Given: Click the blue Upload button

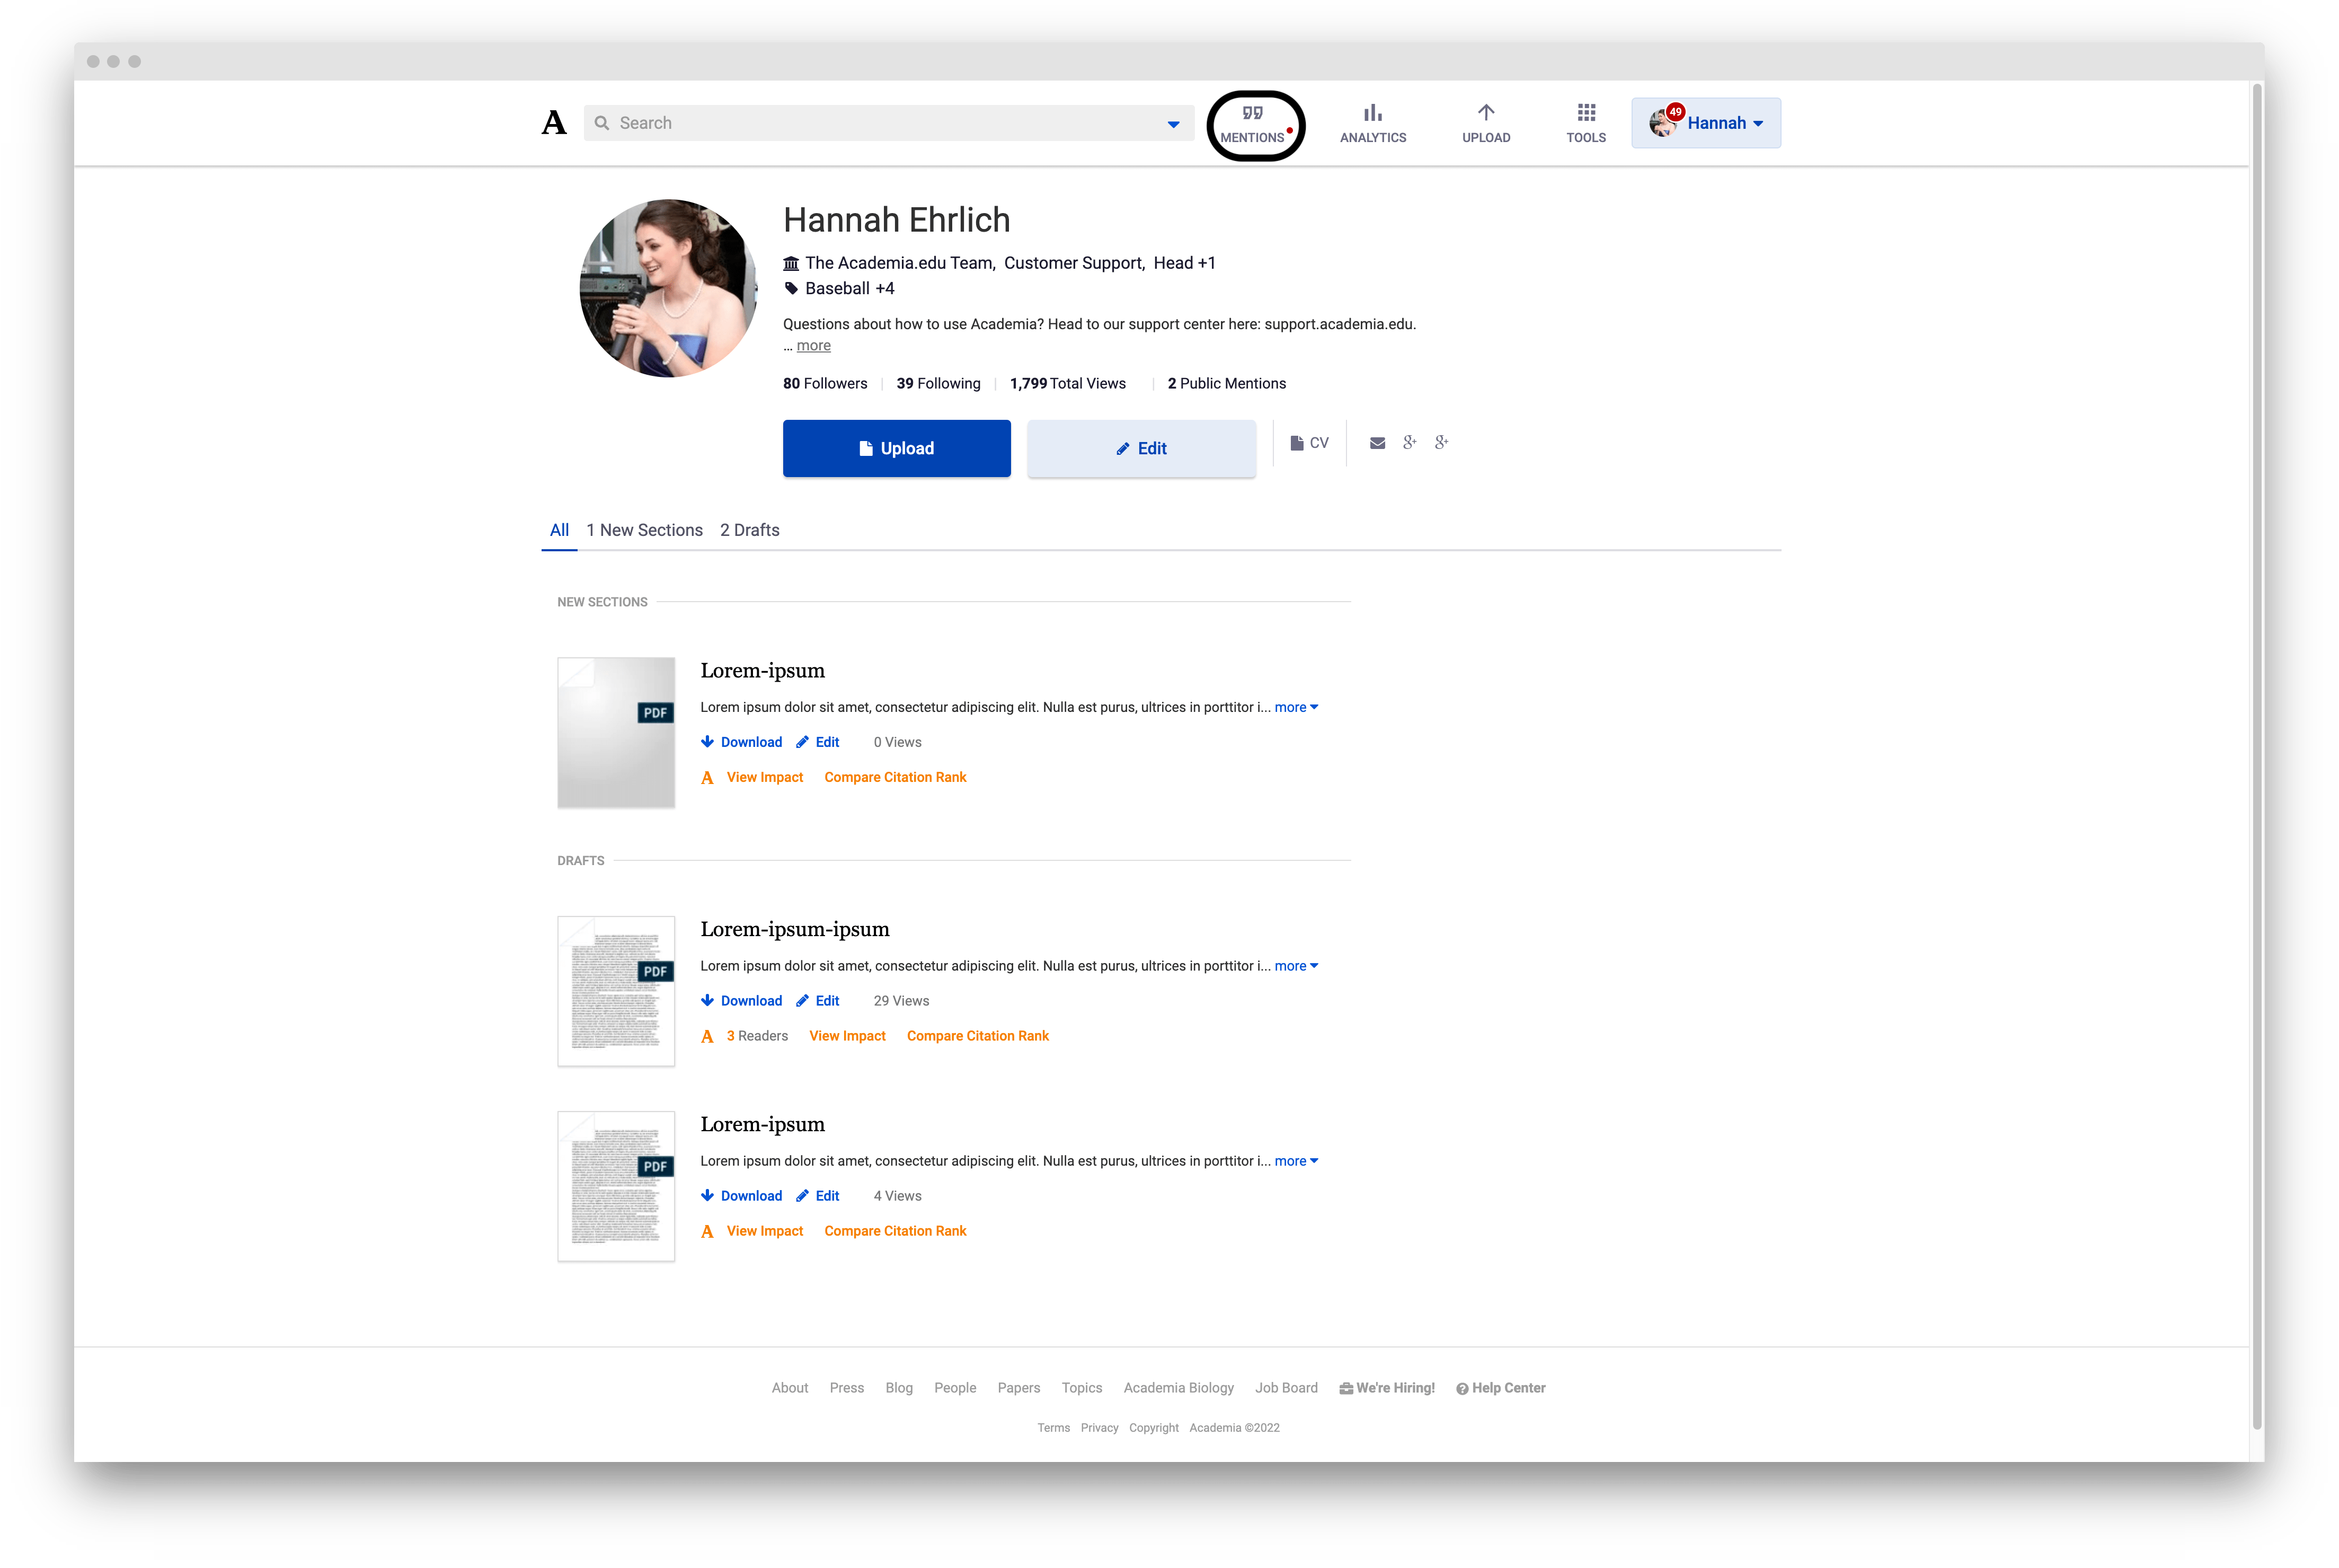Looking at the screenshot, I should coord(896,449).
